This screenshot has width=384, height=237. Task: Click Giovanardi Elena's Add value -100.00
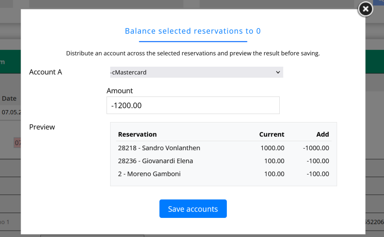coord(318,161)
